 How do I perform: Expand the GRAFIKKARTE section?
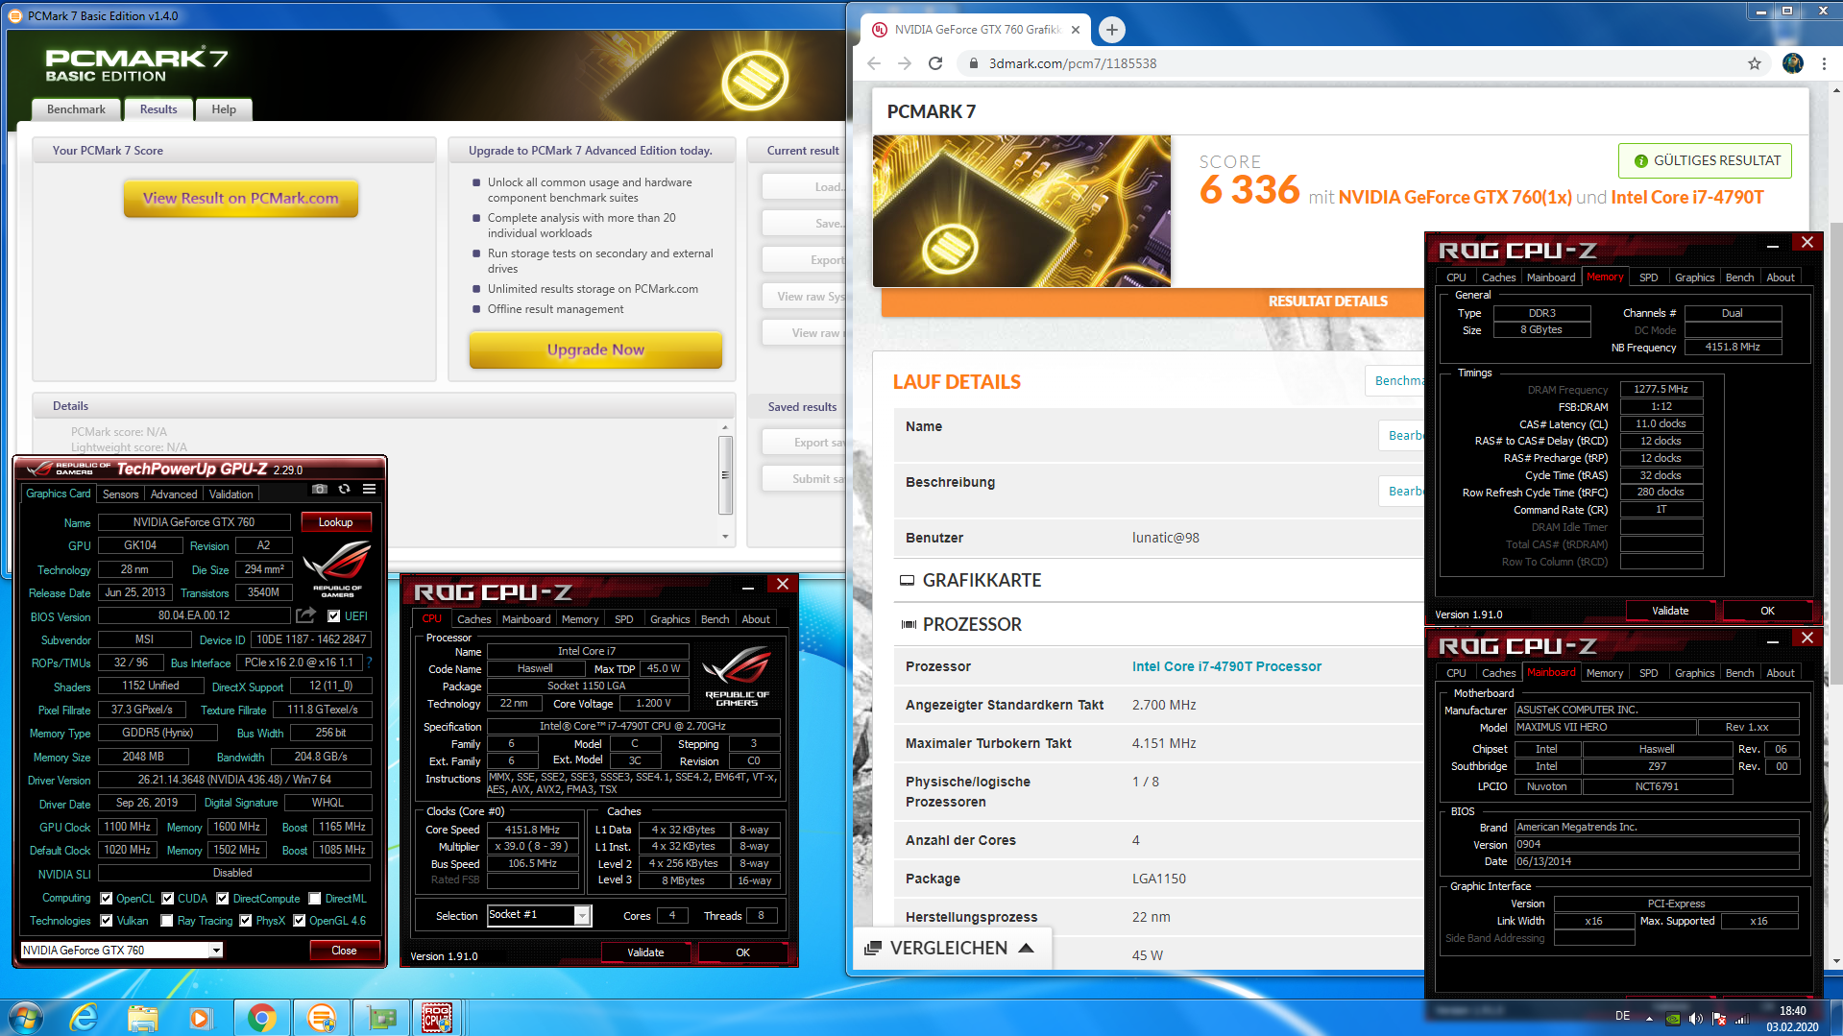982,580
